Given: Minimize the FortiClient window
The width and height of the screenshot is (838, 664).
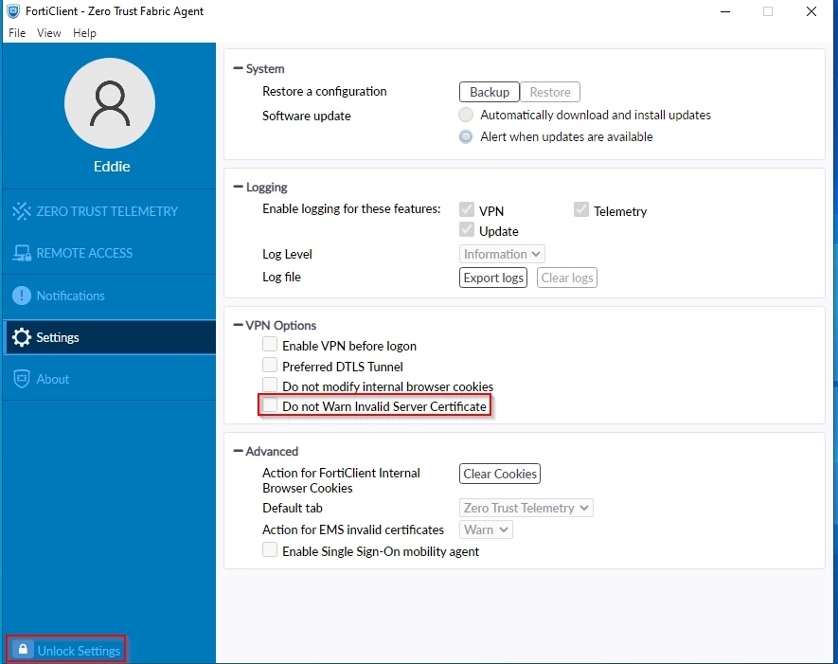Looking at the screenshot, I should 725,11.
